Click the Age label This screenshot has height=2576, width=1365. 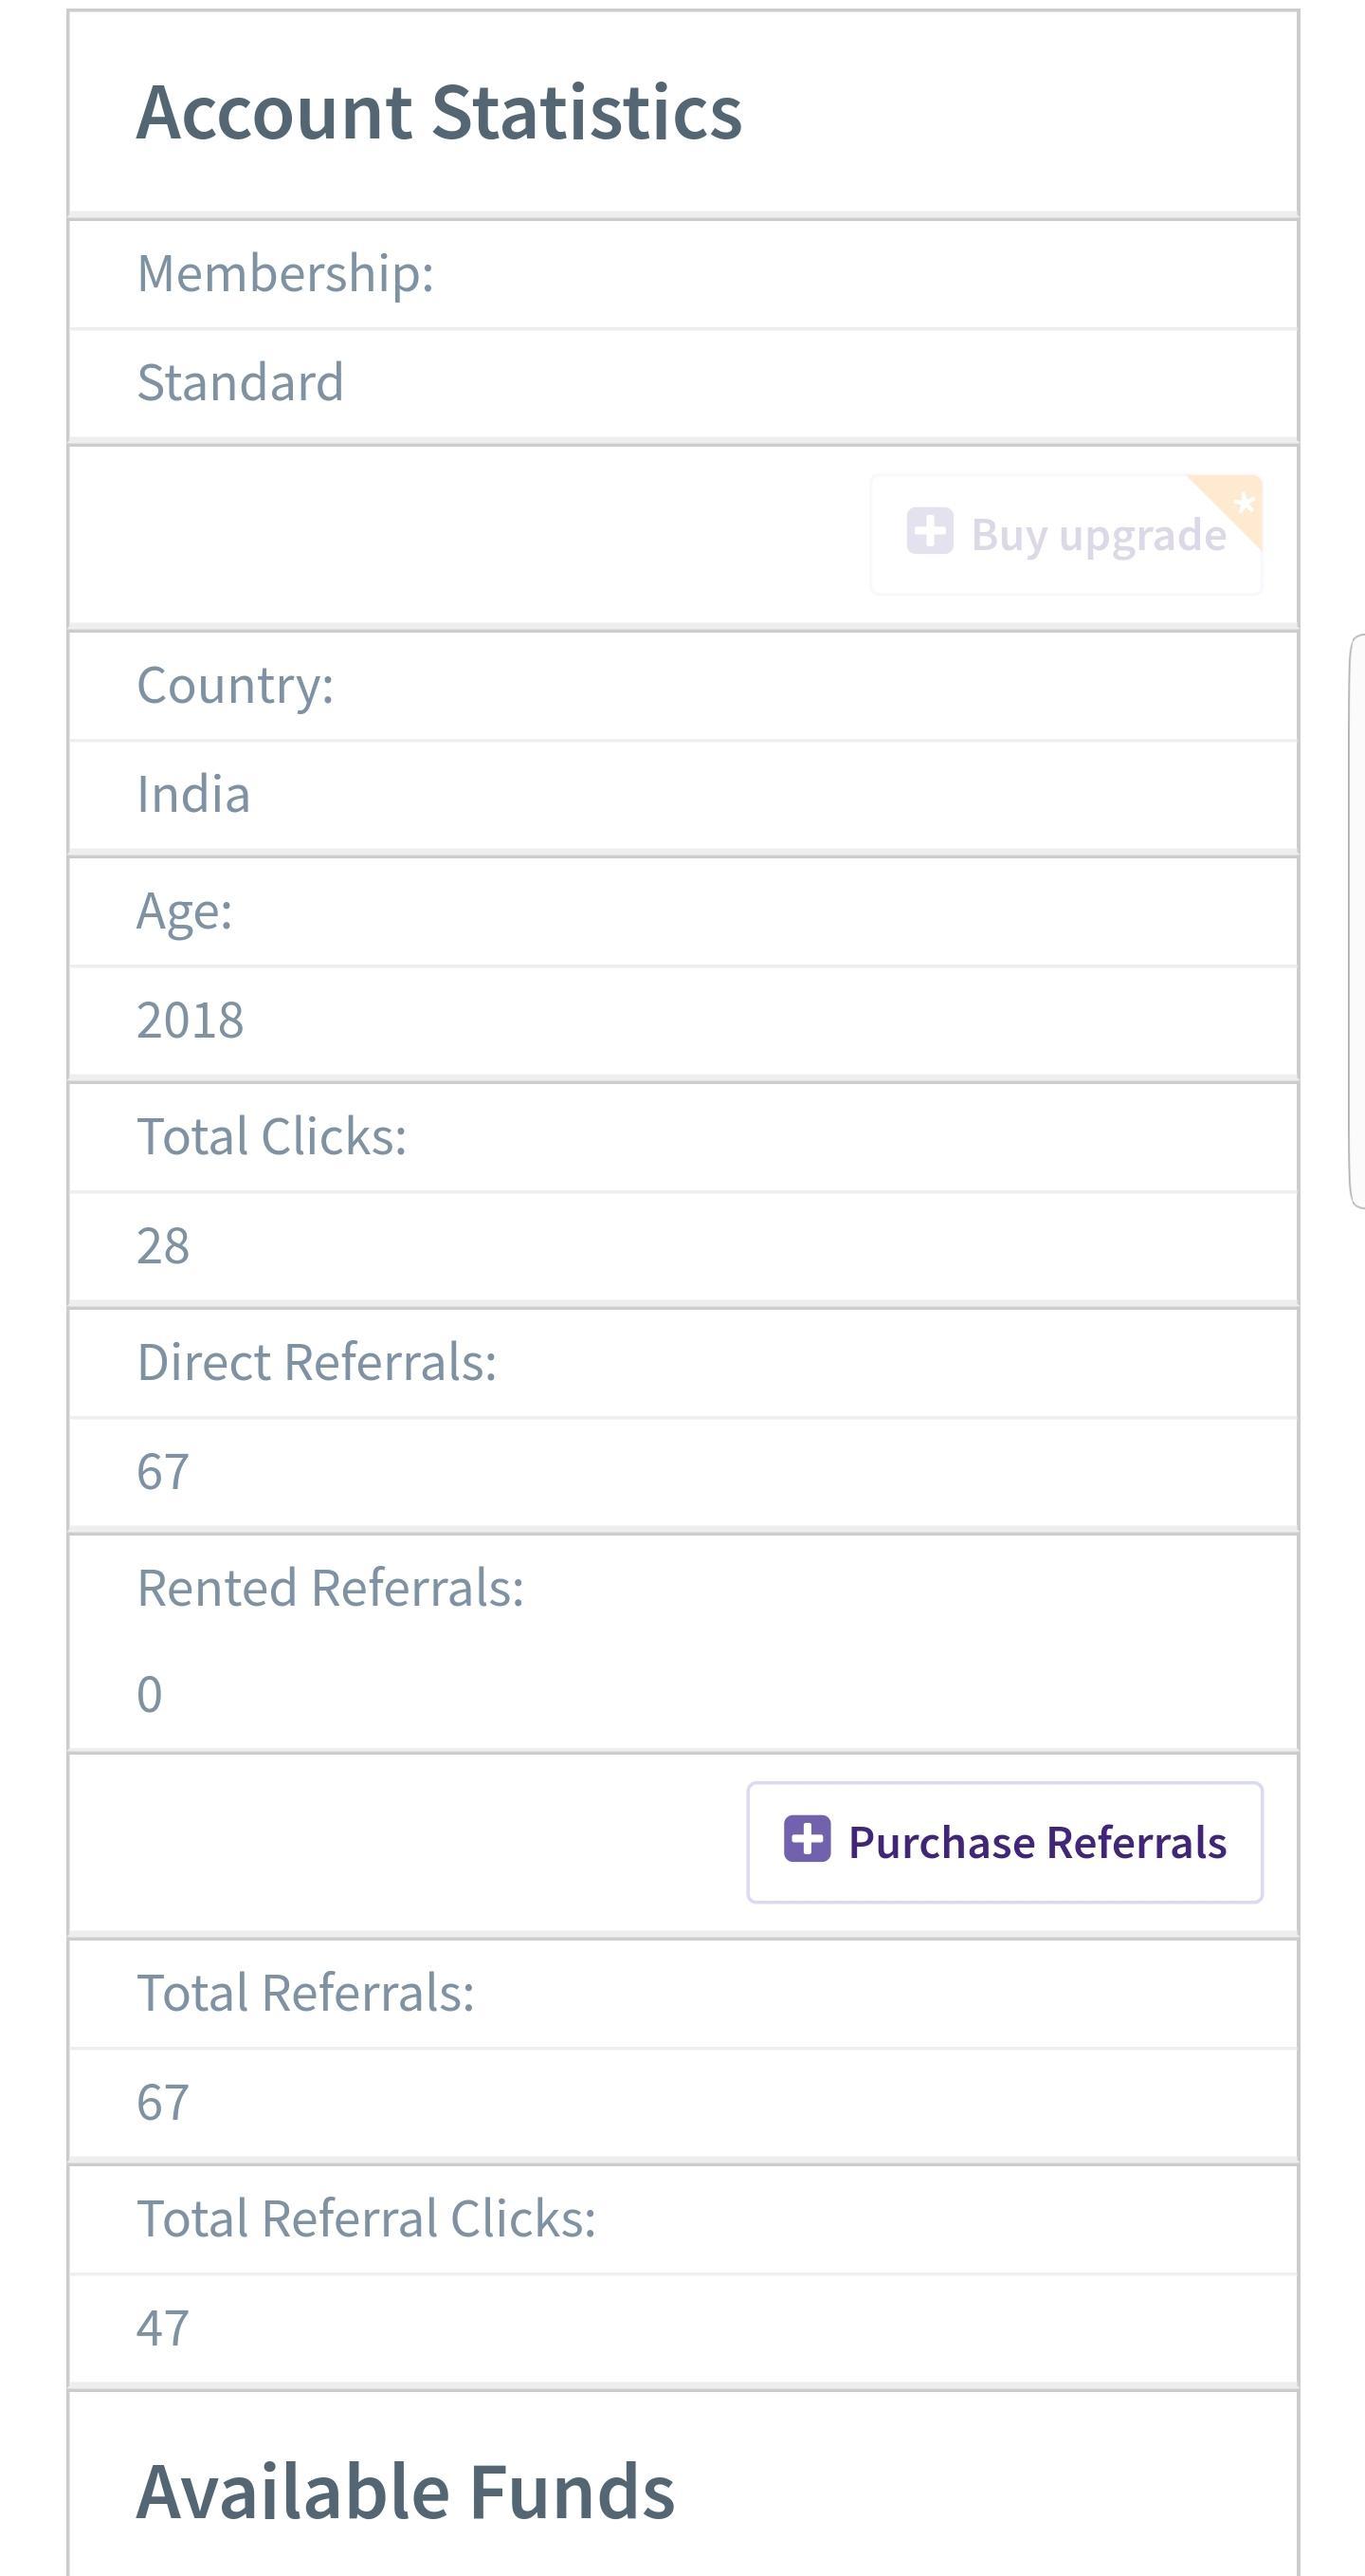click(184, 911)
